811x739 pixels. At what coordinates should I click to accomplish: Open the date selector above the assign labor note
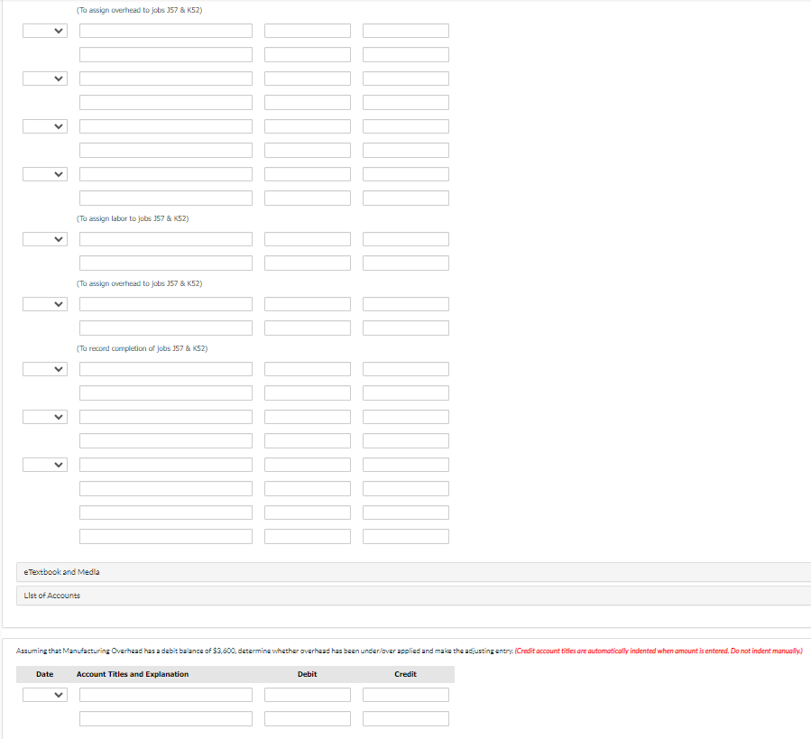pyautogui.click(x=44, y=173)
